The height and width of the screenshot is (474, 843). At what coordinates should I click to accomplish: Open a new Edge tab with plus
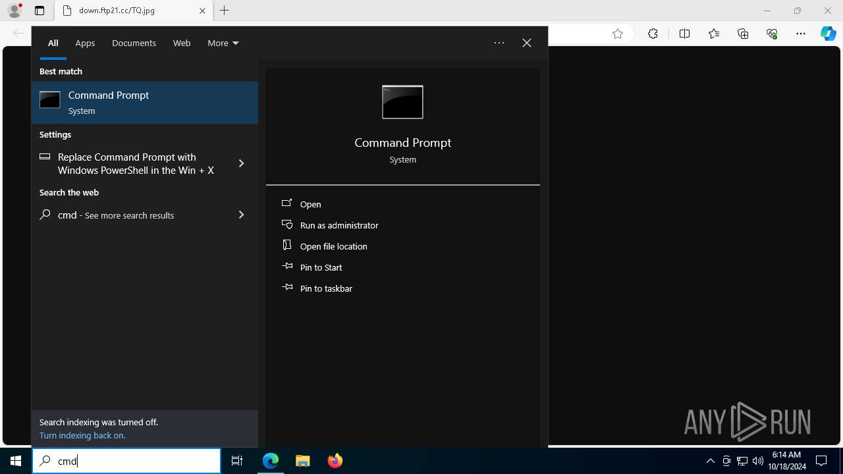click(x=225, y=11)
